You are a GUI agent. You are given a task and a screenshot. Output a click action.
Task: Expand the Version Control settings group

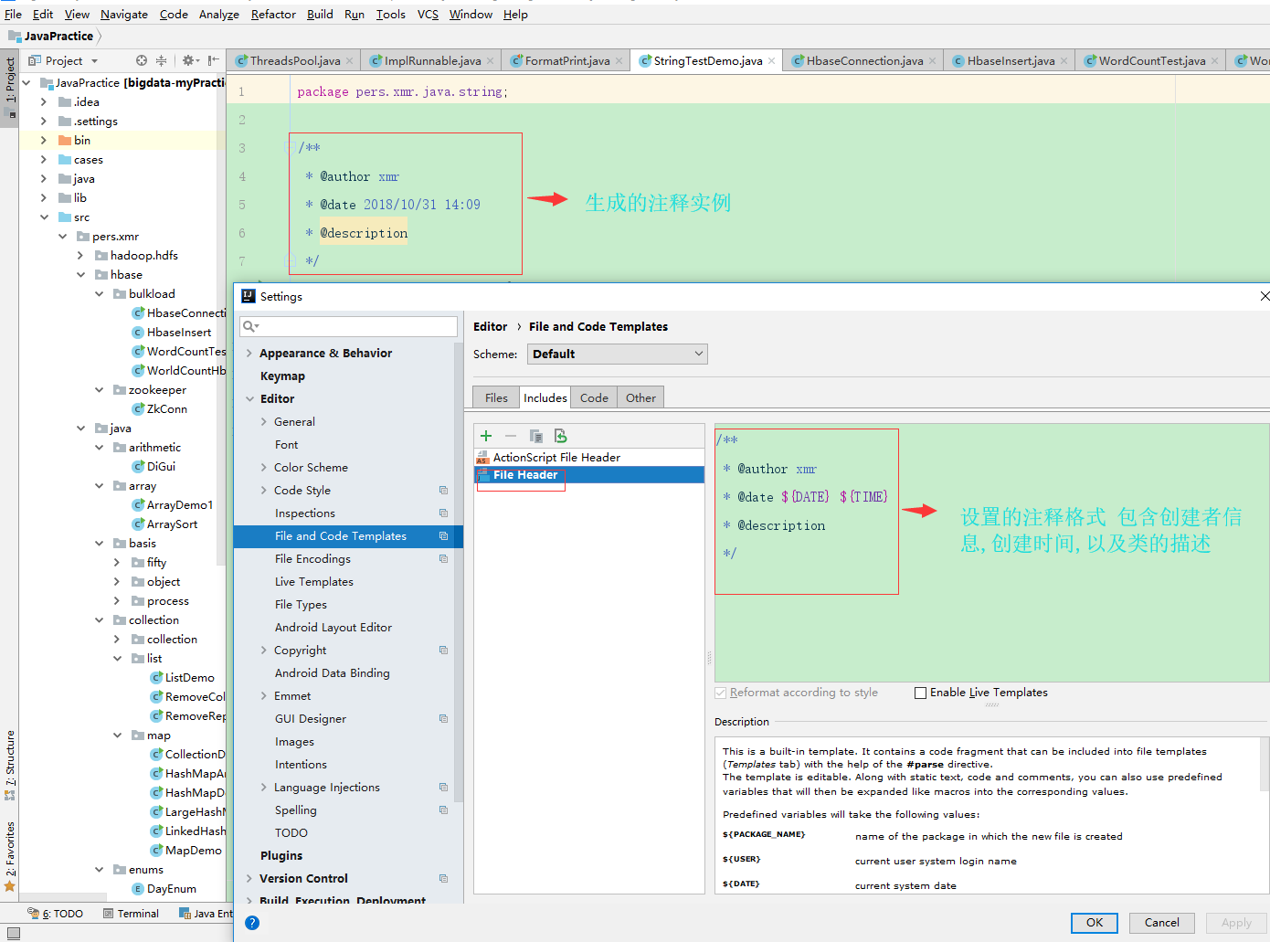(249, 879)
